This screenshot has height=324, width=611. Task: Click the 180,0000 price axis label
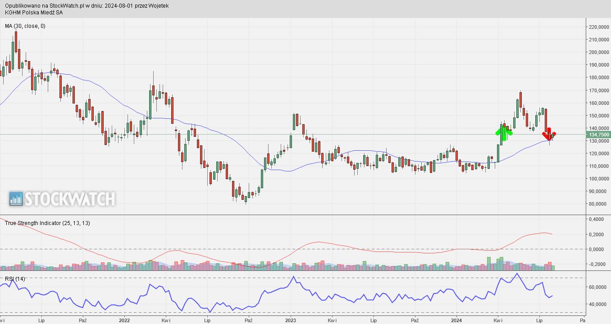[599, 78]
